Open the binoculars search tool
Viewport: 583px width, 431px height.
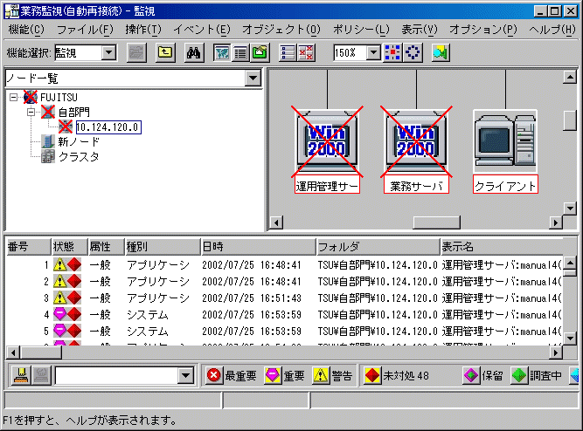(194, 52)
